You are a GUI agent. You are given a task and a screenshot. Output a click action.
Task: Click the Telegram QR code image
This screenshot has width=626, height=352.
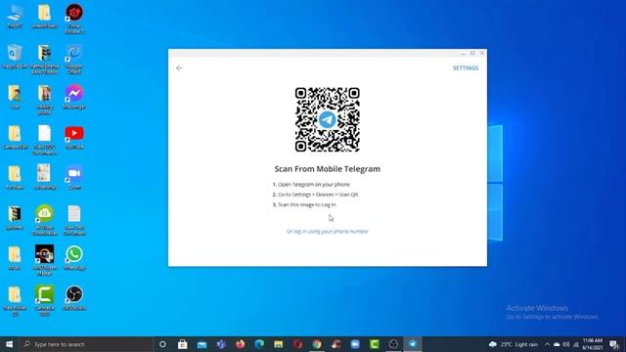pyautogui.click(x=328, y=119)
